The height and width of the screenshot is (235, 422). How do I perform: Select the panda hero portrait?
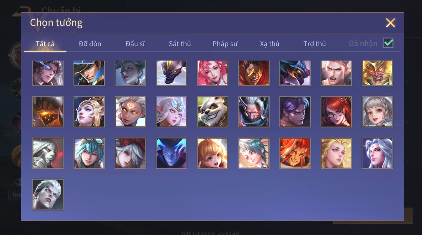[x=213, y=112]
